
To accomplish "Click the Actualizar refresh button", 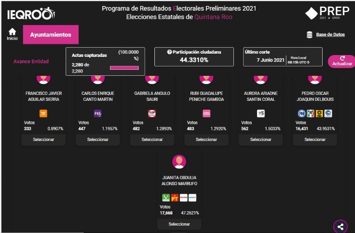I will [342, 61].
